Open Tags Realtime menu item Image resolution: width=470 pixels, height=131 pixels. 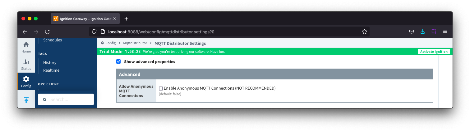[x=51, y=70]
